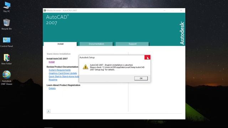Click Review Product Documentation heading
The image size is (228, 128).
click(62, 67)
